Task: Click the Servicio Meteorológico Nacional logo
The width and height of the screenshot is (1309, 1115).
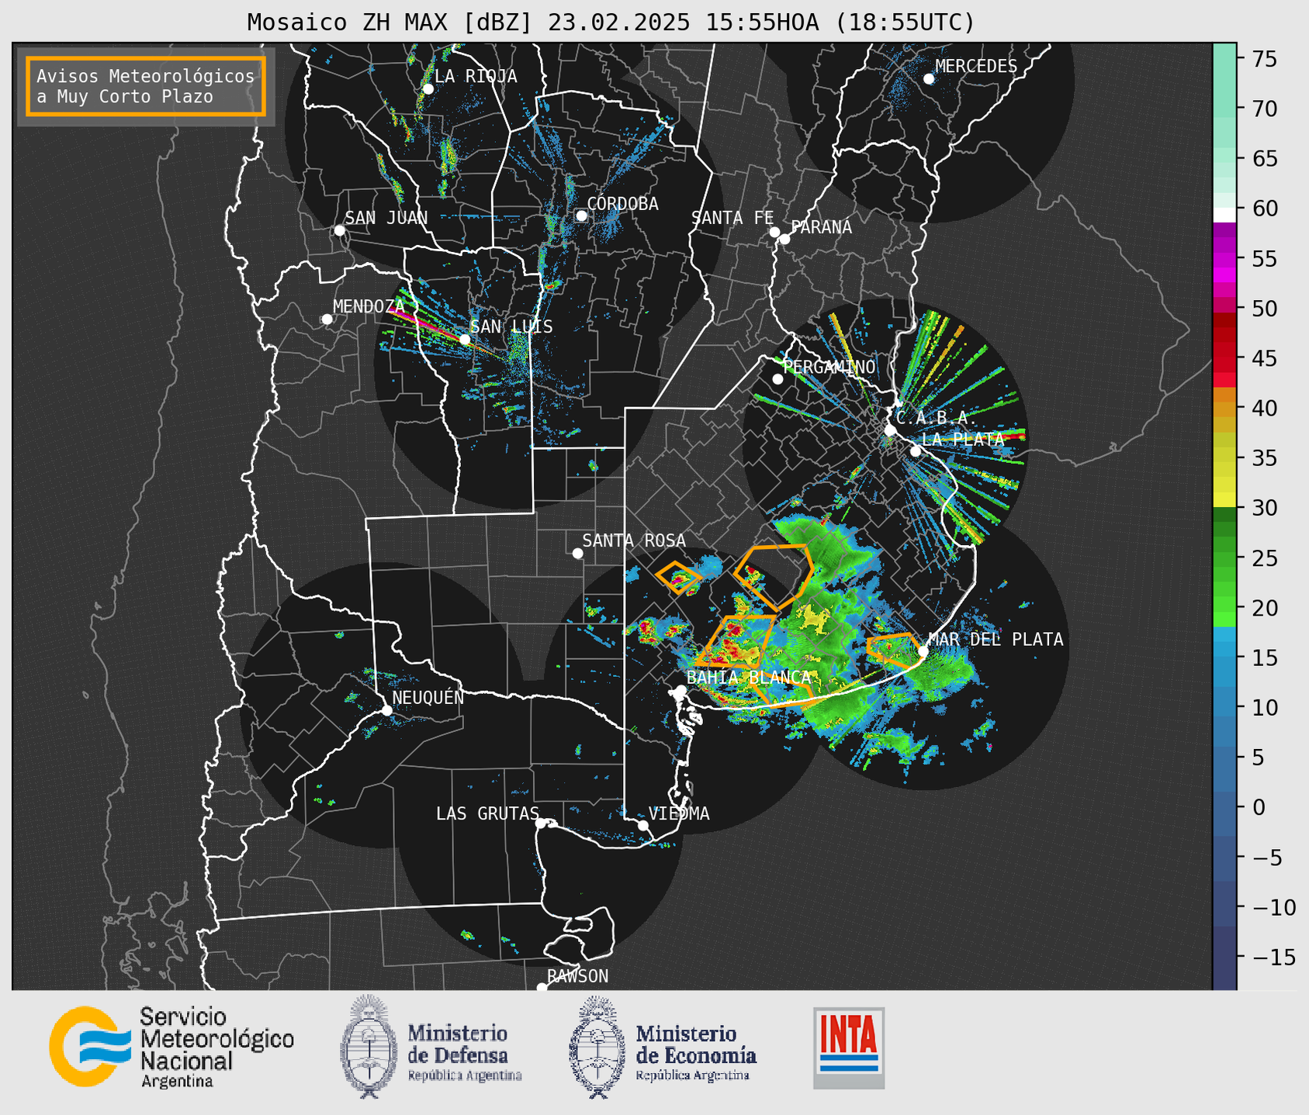Action: [172, 1047]
